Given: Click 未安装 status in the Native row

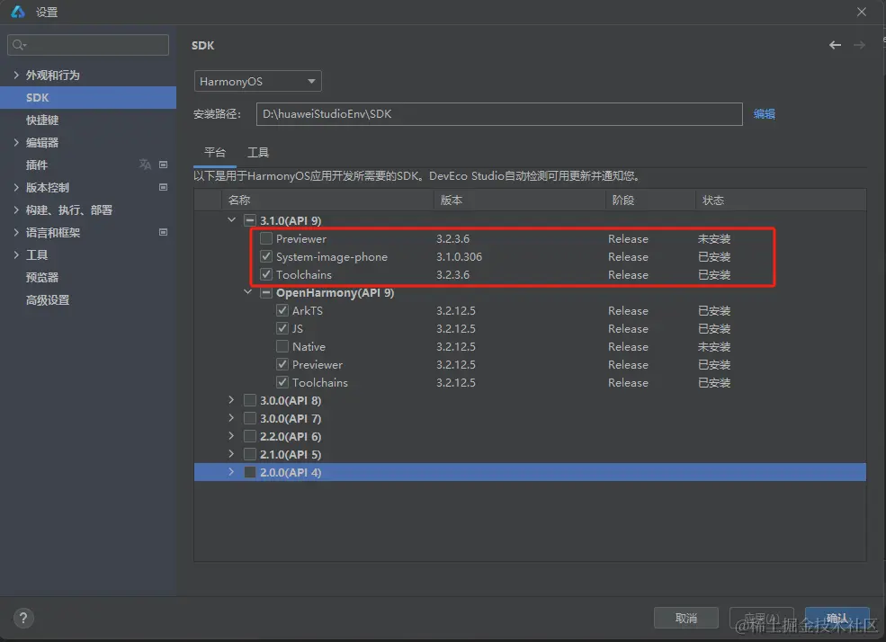Looking at the screenshot, I should 714,346.
